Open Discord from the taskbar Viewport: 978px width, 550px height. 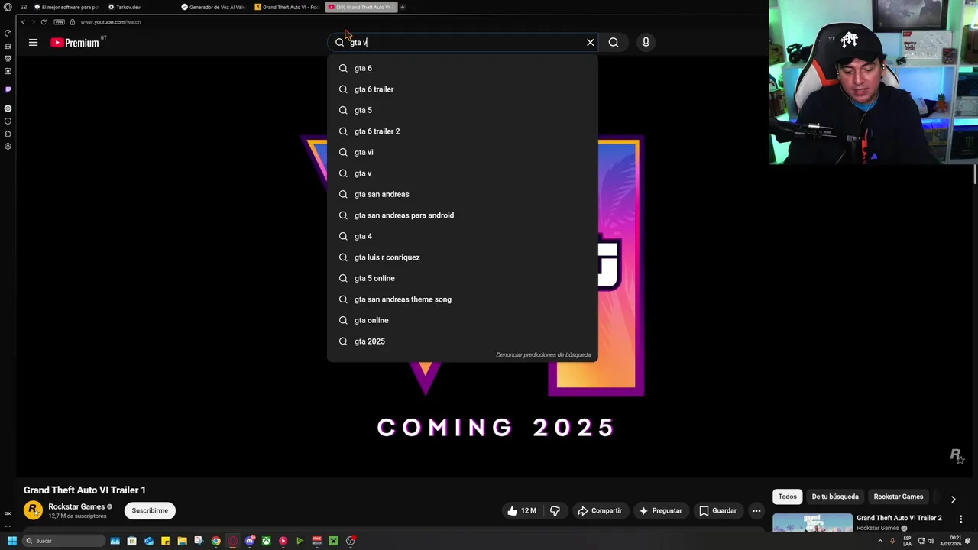coord(250,541)
